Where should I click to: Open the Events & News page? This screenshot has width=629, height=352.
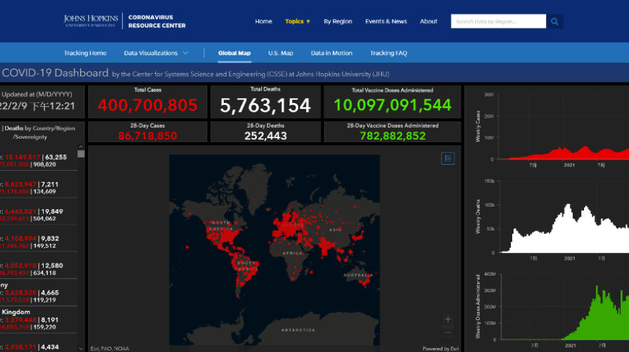(386, 22)
